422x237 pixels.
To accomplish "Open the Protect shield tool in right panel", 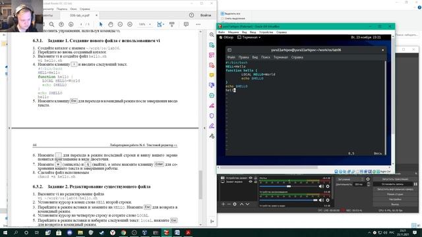I will tap(212, 116).
